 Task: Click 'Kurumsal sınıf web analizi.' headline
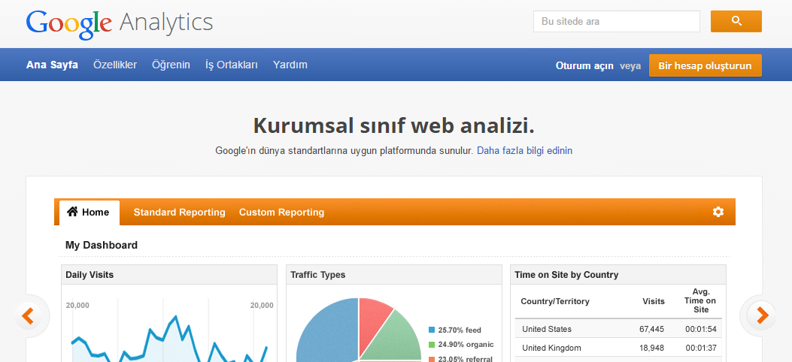393,125
